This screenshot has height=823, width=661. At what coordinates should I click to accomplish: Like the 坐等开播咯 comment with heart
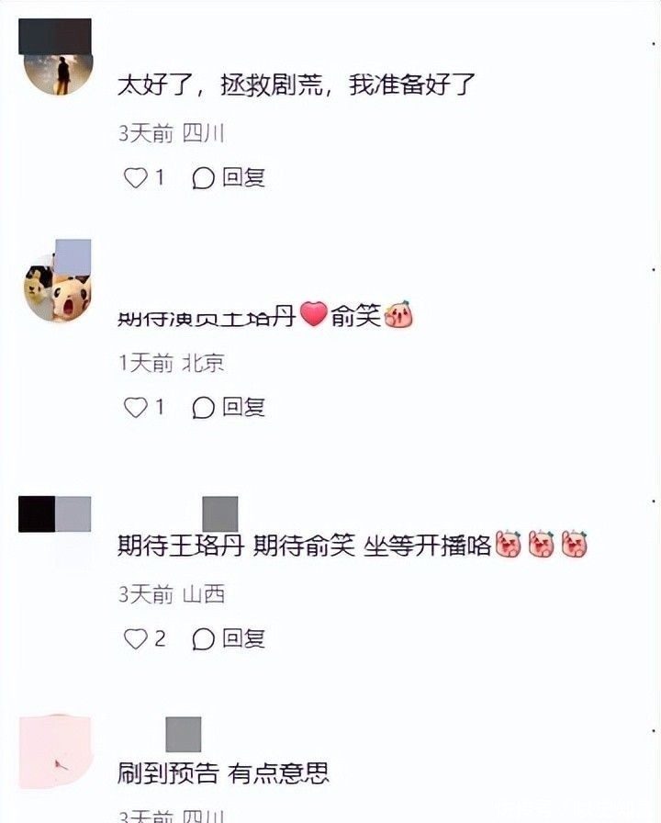pos(135,638)
